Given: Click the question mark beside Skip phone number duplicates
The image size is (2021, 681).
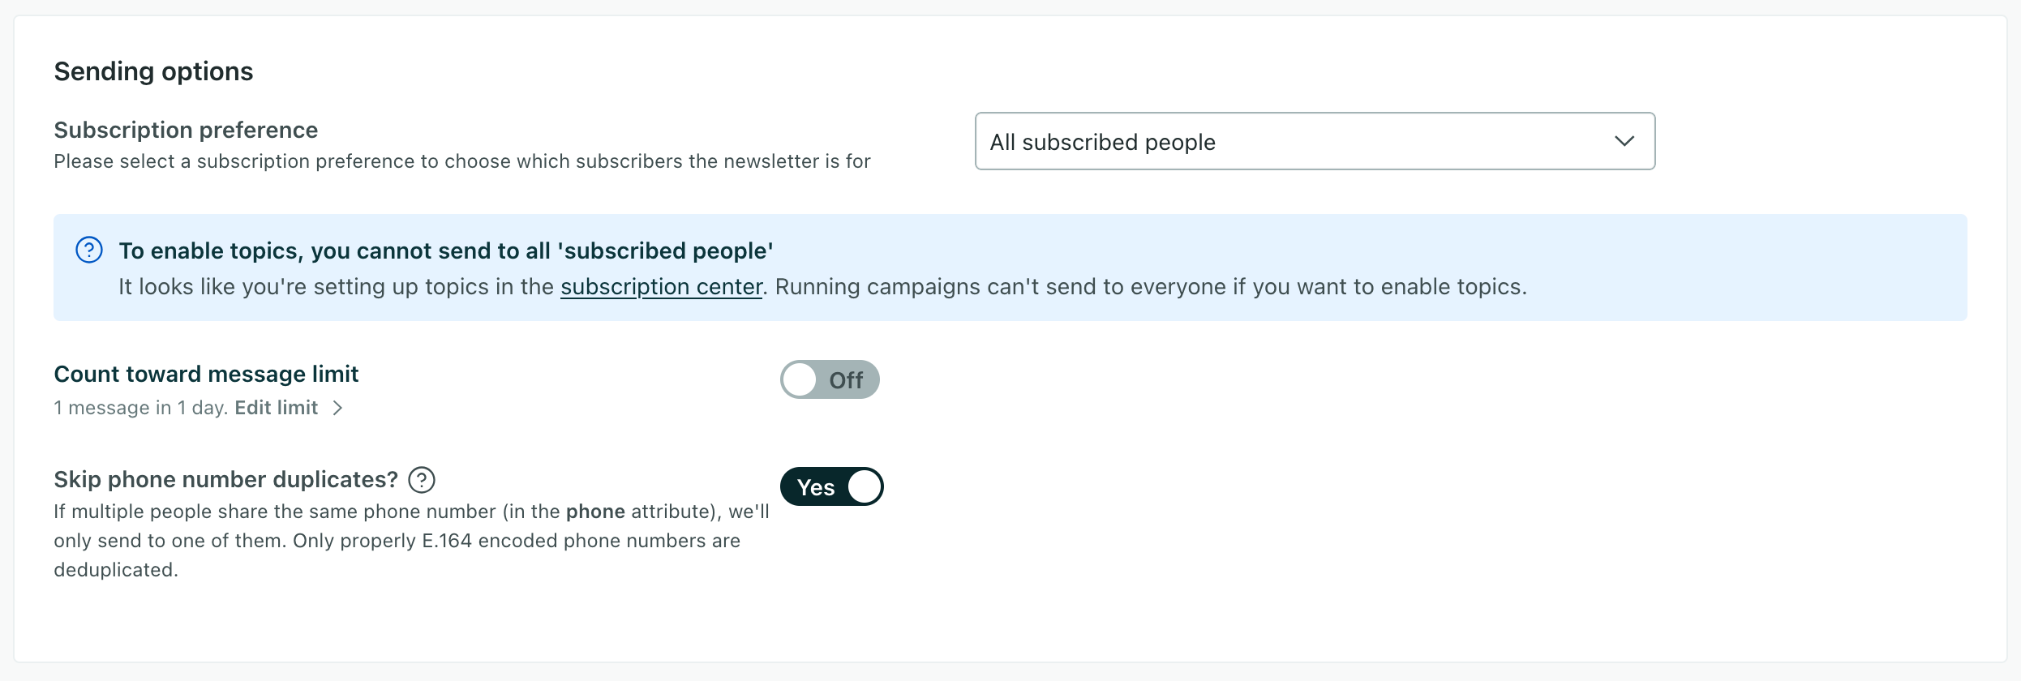Looking at the screenshot, I should coord(421,480).
